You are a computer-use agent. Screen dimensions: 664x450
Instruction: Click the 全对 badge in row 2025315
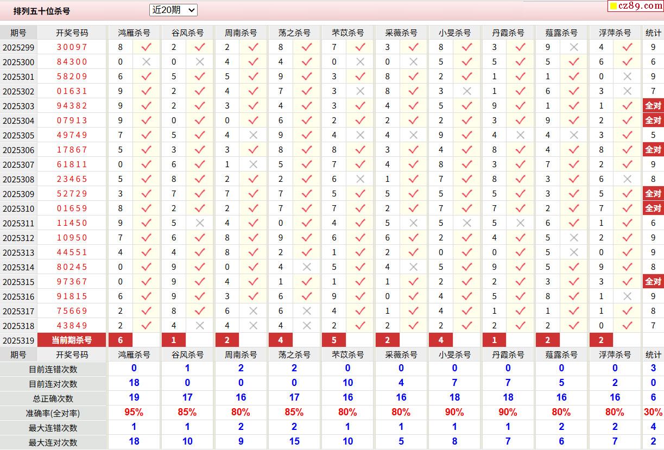pyautogui.click(x=653, y=282)
